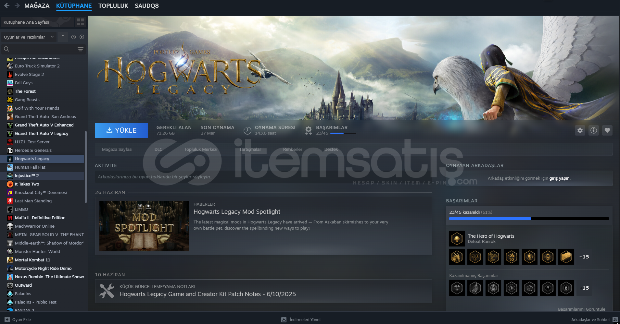Open İndirmeleri Yönet downloads
The width and height of the screenshot is (620, 324).
coord(301,319)
